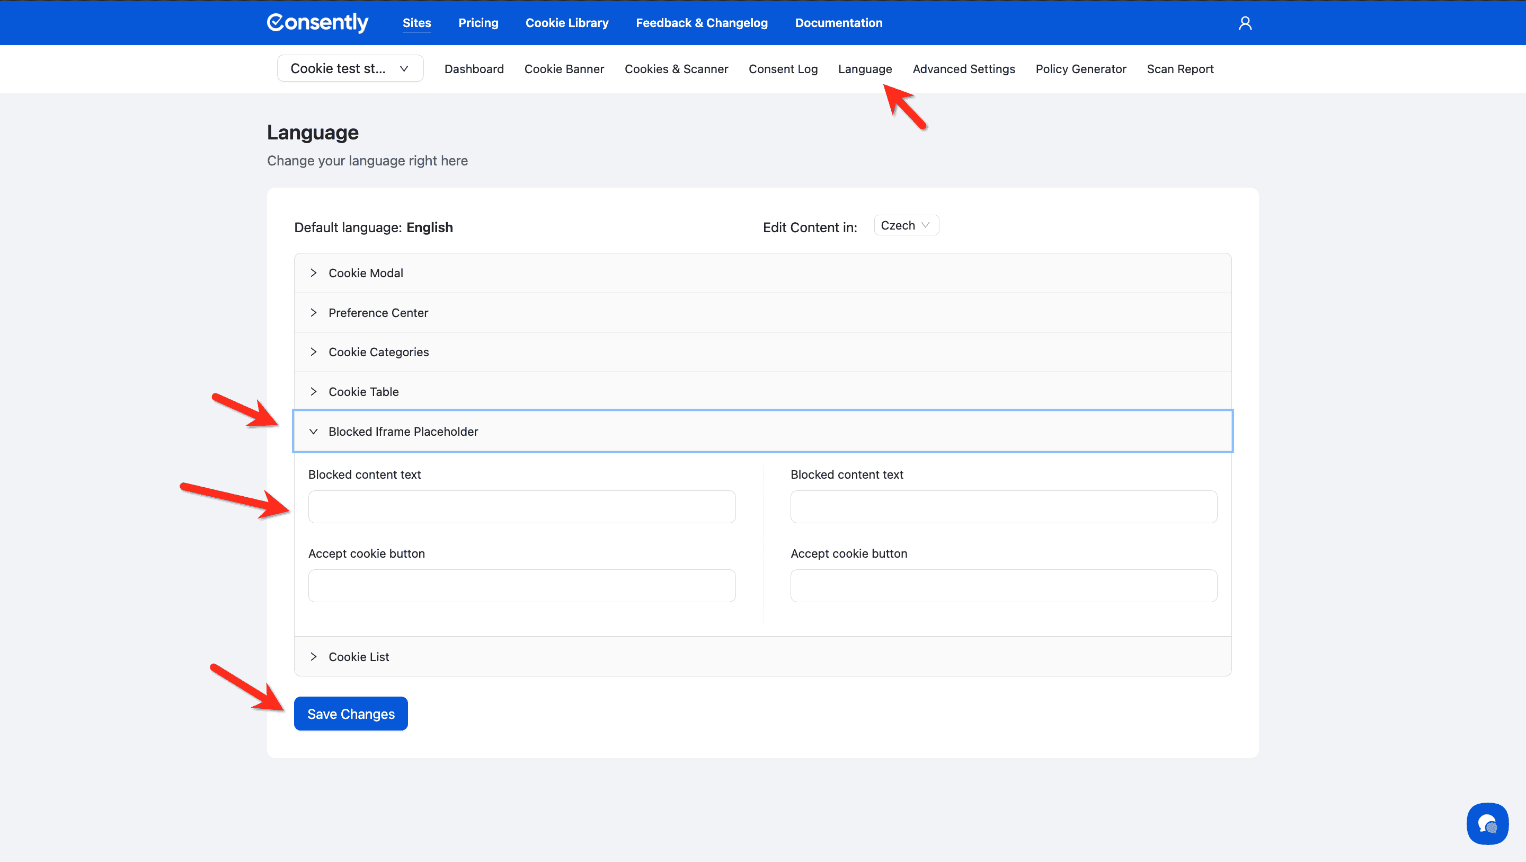This screenshot has height=862, width=1526.
Task: Go to the Cookie Banner tab
Action: pos(563,69)
